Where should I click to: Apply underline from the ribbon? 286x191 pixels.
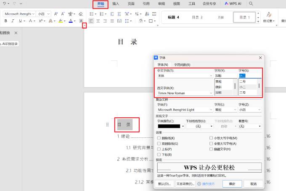20,21
